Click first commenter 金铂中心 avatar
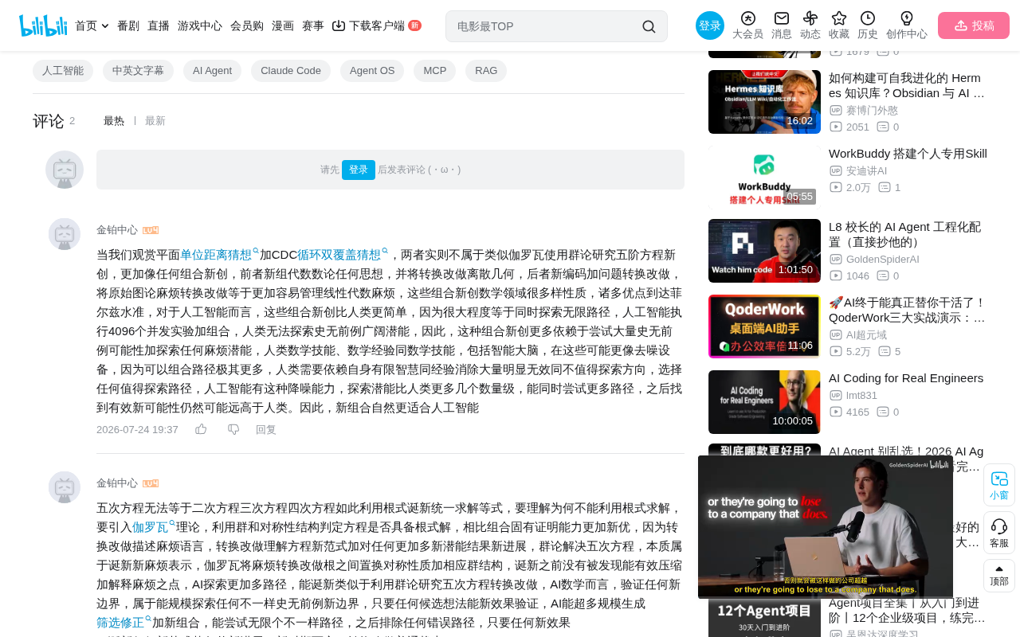 pyautogui.click(x=65, y=234)
